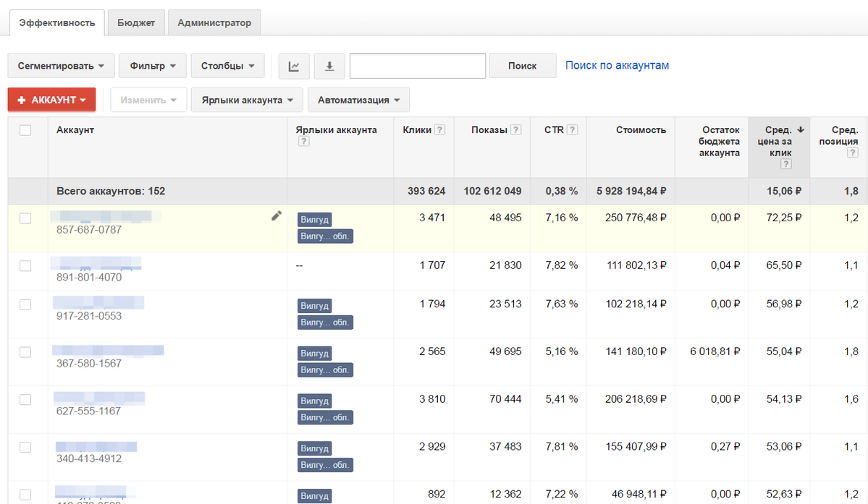The height and width of the screenshot is (504, 868).
Task: Click Вилгу... обл. label in row 627-555-1167
Action: point(325,417)
